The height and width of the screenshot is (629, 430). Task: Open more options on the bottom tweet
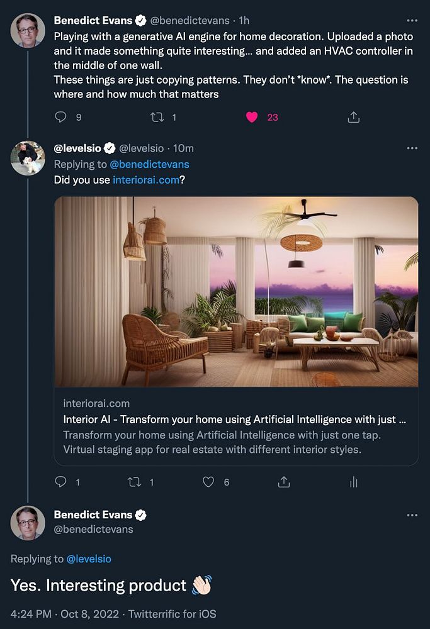tap(412, 515)
